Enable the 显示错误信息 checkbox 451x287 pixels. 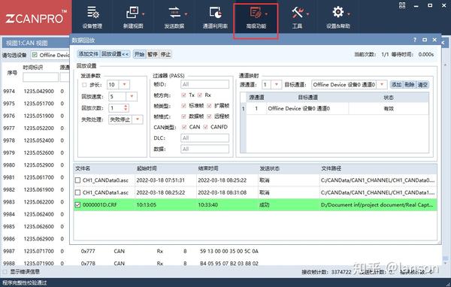5,271
